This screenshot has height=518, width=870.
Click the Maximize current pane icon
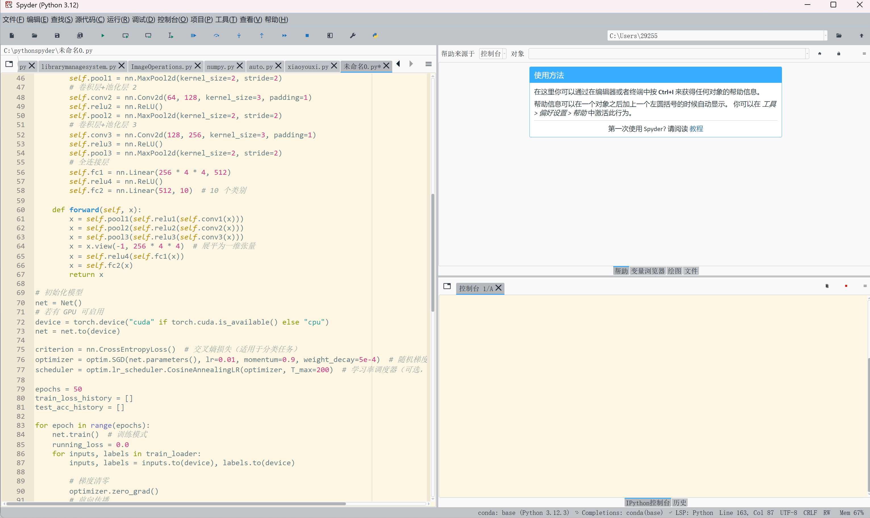[330, 36]
